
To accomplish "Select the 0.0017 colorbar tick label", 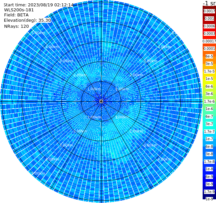I will (209, 11).
